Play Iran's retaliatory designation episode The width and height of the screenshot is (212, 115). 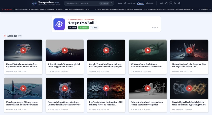coord(106,88)
